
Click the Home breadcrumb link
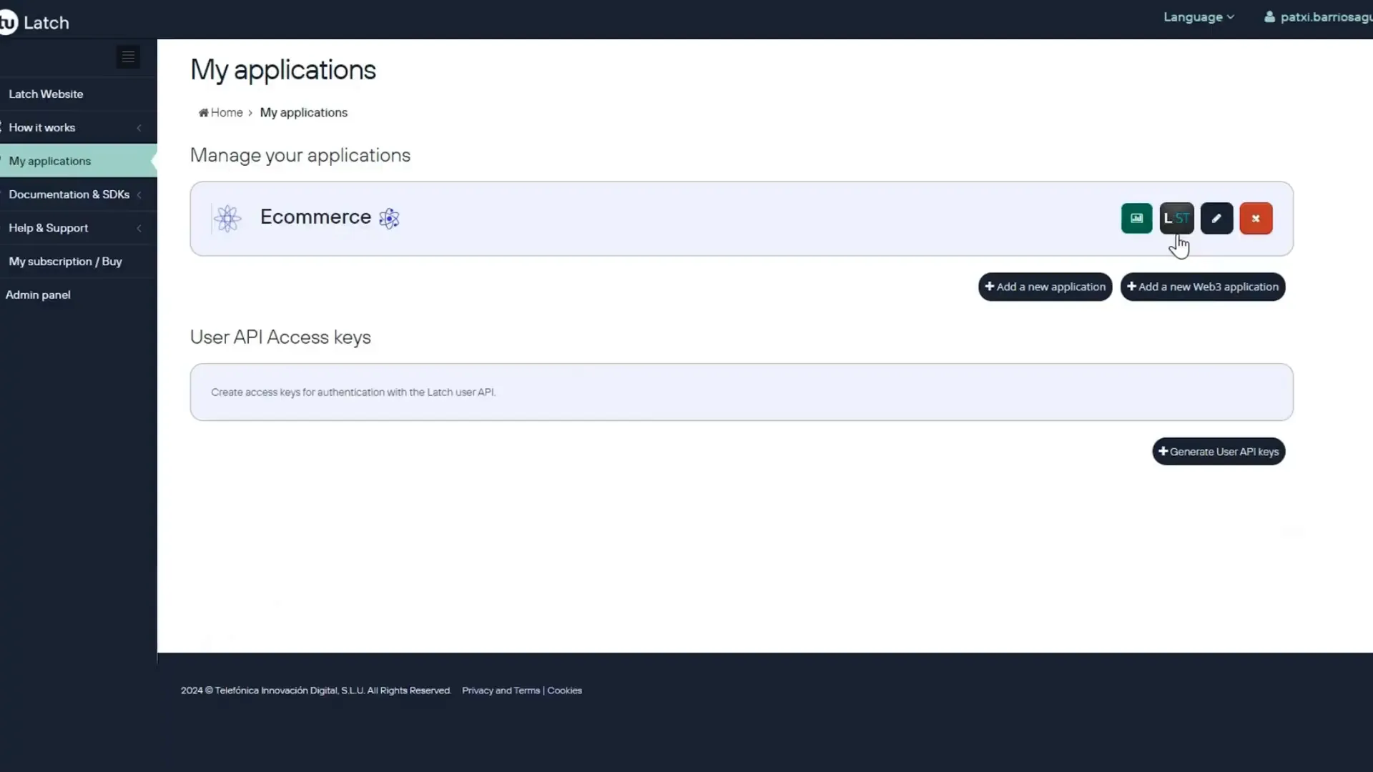(220, 112)
